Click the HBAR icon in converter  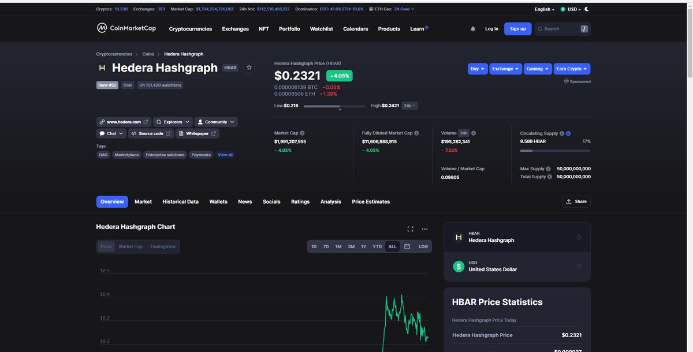(459, 237)
